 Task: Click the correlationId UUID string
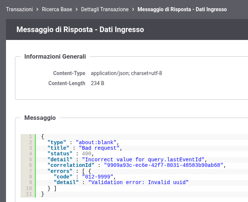coord(163,165)
